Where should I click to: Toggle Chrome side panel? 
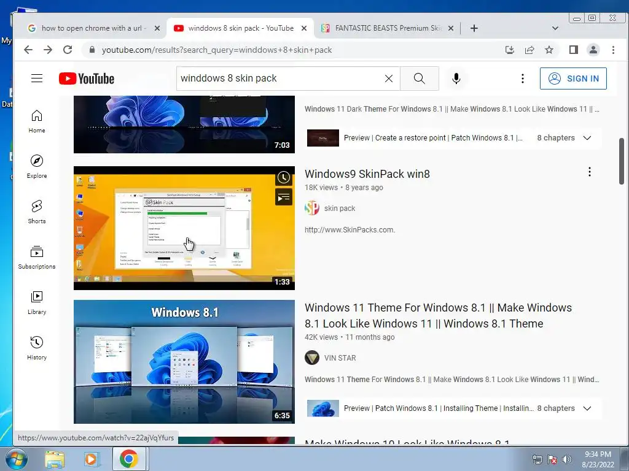pos(574,50)
